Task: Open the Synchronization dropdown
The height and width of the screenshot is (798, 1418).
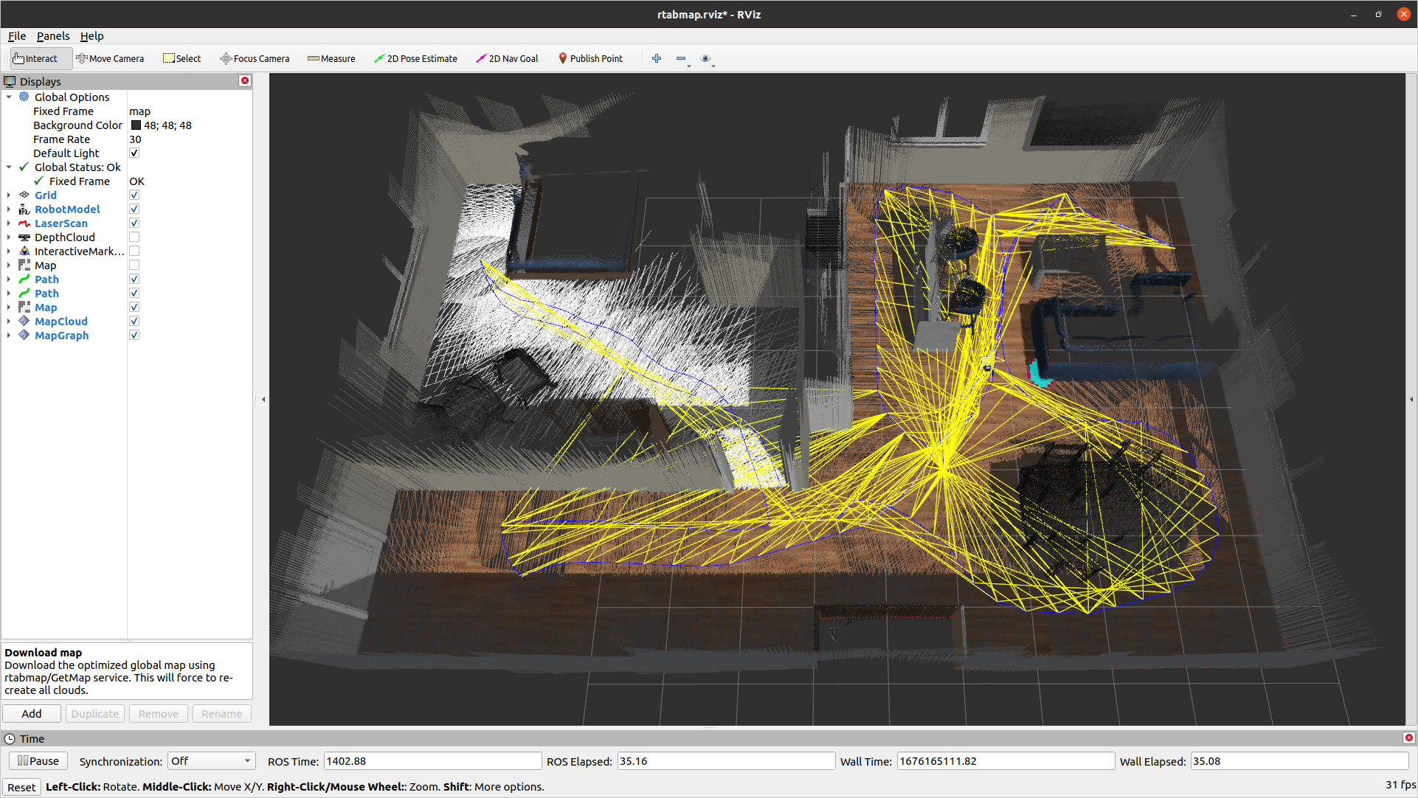Action: (211, 761)
